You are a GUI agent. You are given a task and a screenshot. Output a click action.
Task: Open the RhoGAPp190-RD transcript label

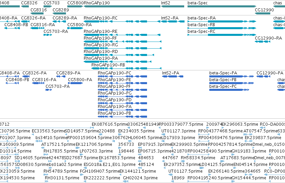(x=101, y=52)
